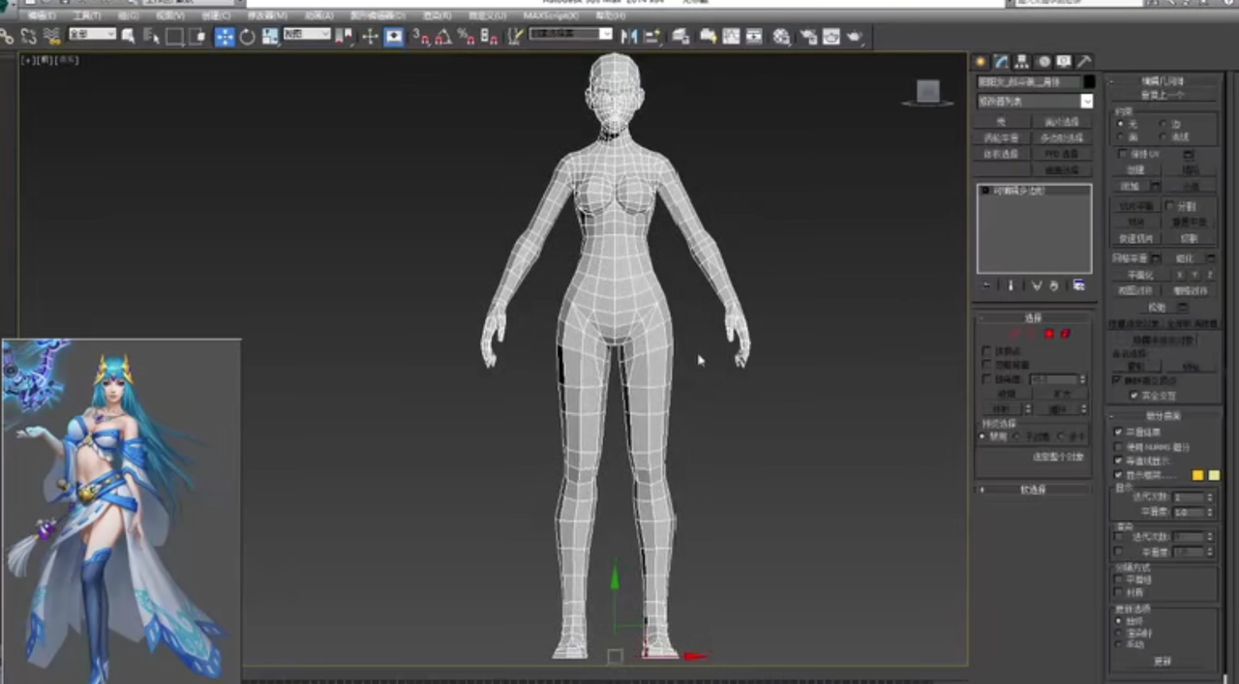Open the Material Editor icon
The image size is (1239, 684).
[x=781, y=37]
